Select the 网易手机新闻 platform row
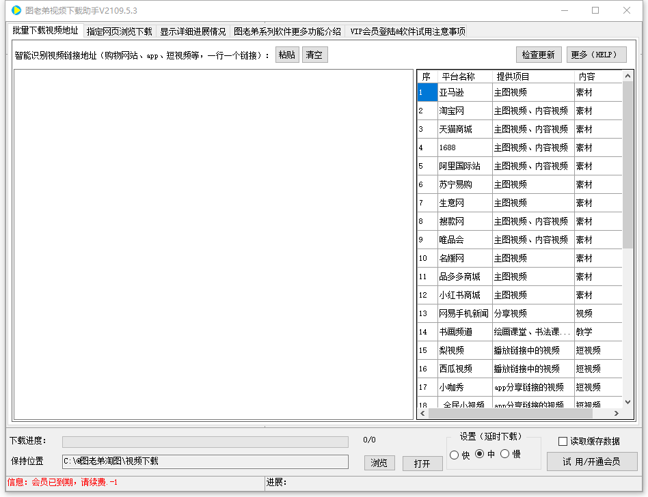The image size is (648, 497). pyautogui.click(x=519, y=313)
